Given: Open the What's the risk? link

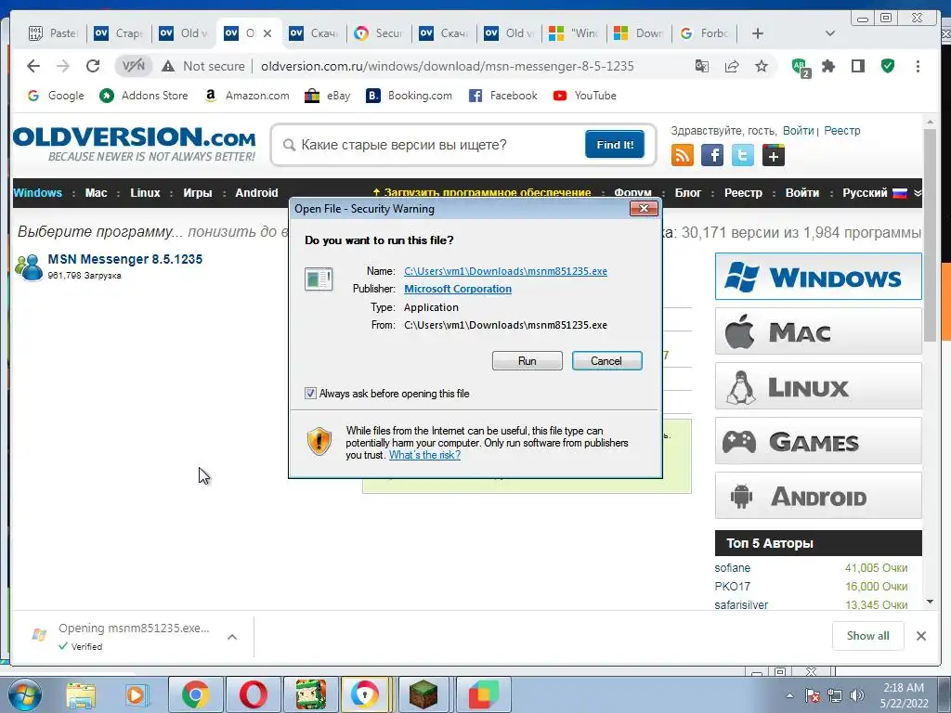Looking at the screenshot, I should click(424, 455).
